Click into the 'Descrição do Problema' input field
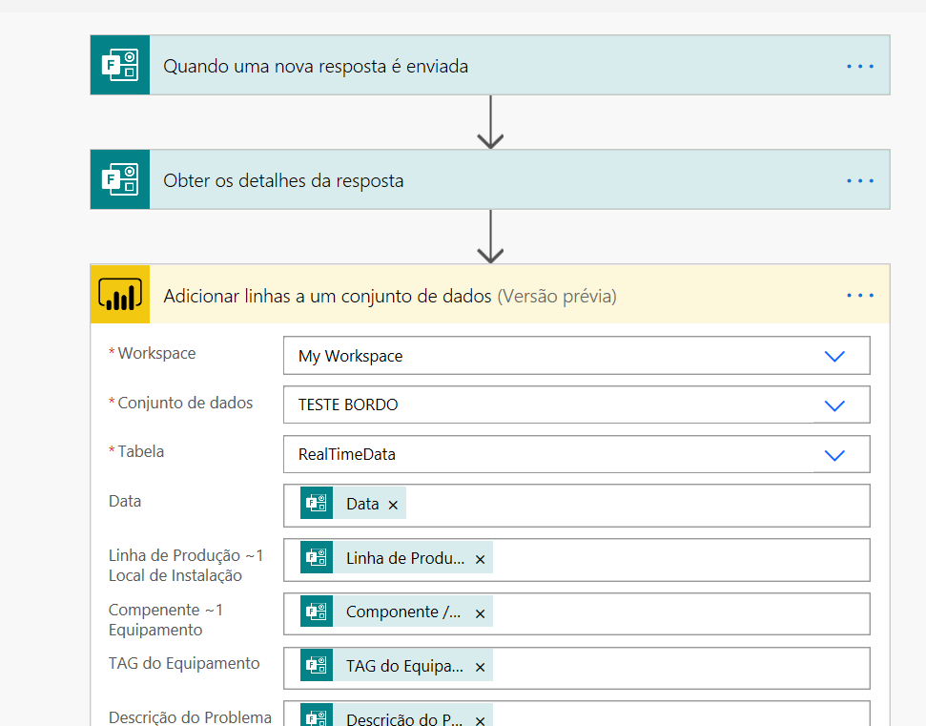 [x=576, y=714]
